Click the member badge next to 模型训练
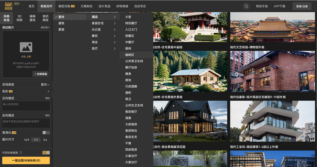Image resolution: width=317 pixels, height=167 pixels. click(x=73, y=6)
